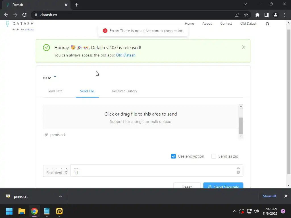Click the penis.crt attached file name
The image size is (291, 218).
click(x=57, y=135)
